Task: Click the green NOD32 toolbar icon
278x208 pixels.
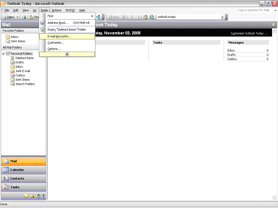Action: tap(98, 17)
